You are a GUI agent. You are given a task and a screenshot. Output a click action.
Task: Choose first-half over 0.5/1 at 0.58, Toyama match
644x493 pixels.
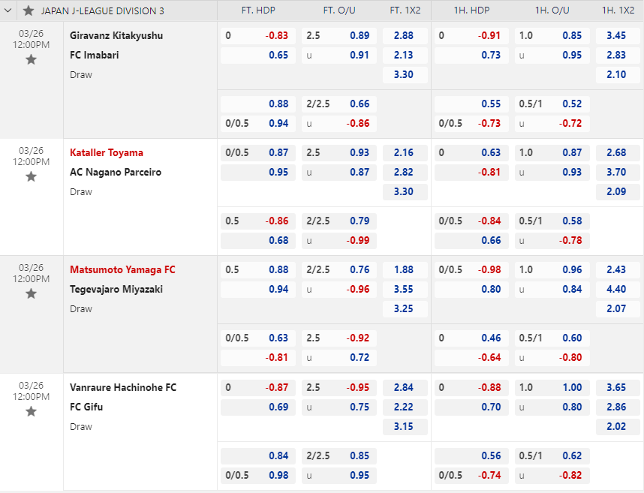[552, 221]
